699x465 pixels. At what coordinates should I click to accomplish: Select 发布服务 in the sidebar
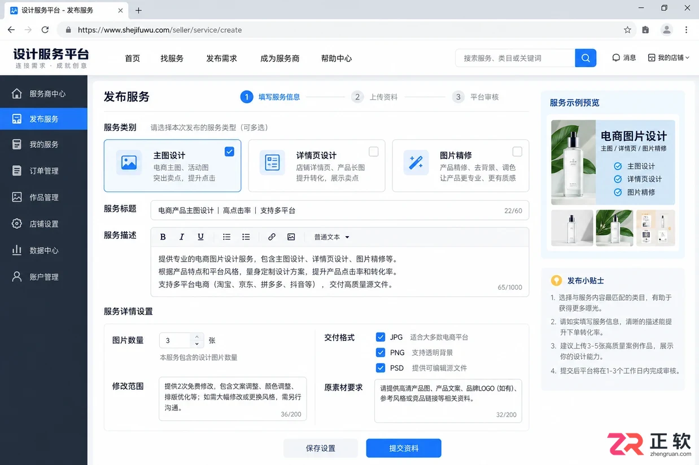(x=43, y=119)
